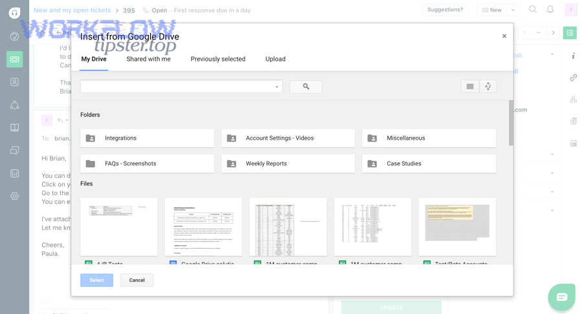This screenshot has width=582, height=314.
Task: Toggle the green side panel icon
Action: tap(570, 32)
